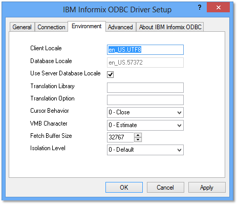Screen dimensions: 238x205
Task: Click the Client Locale label
Action: [x=46, y=48]
